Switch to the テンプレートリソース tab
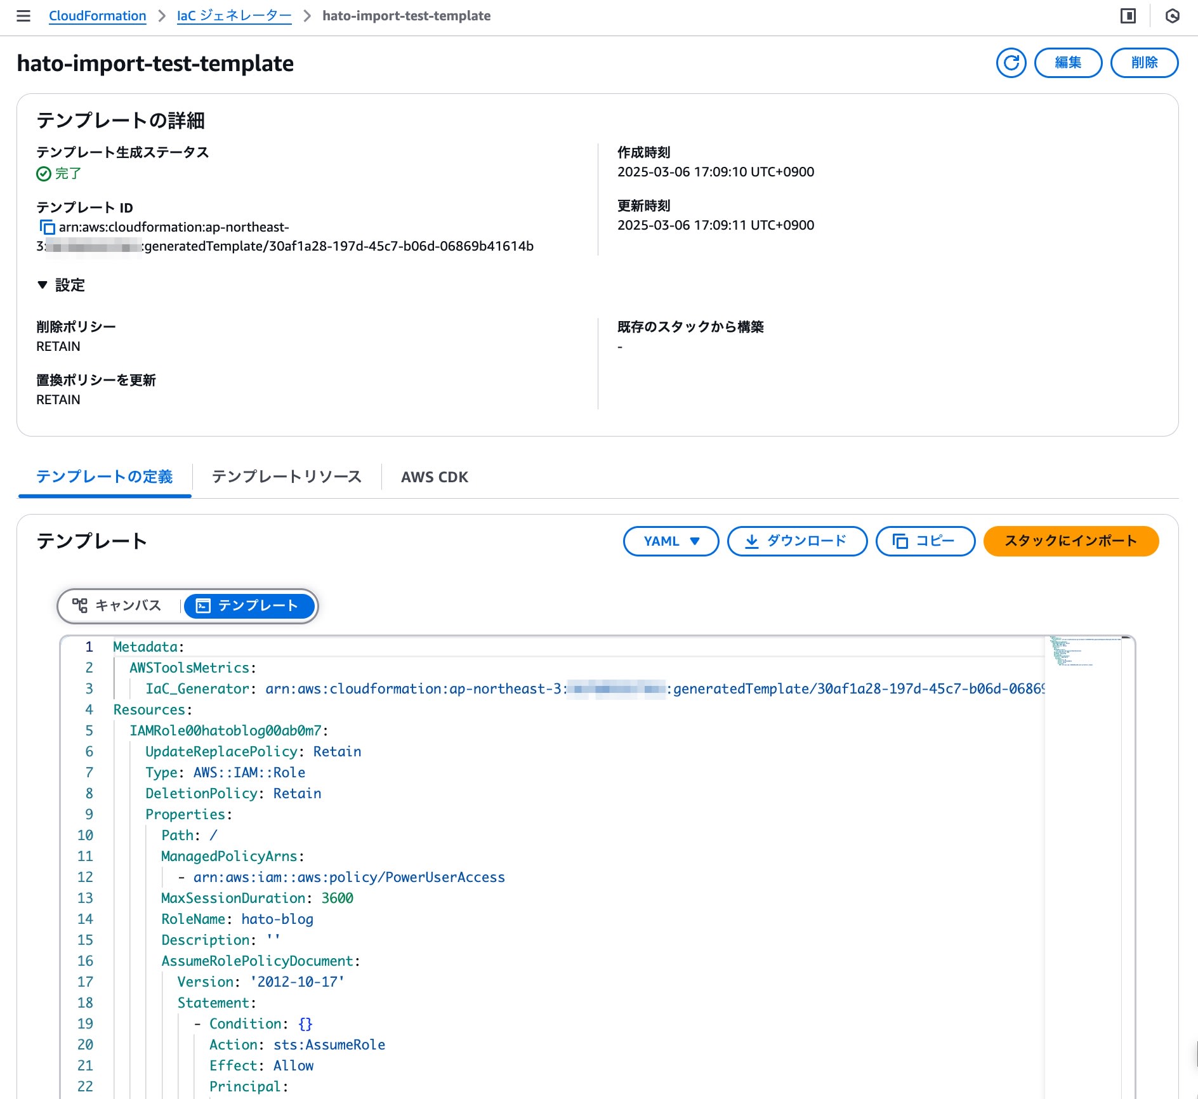Image resolution: width=1198 pixels, height=1099 pixels. (x=286, y=477)
